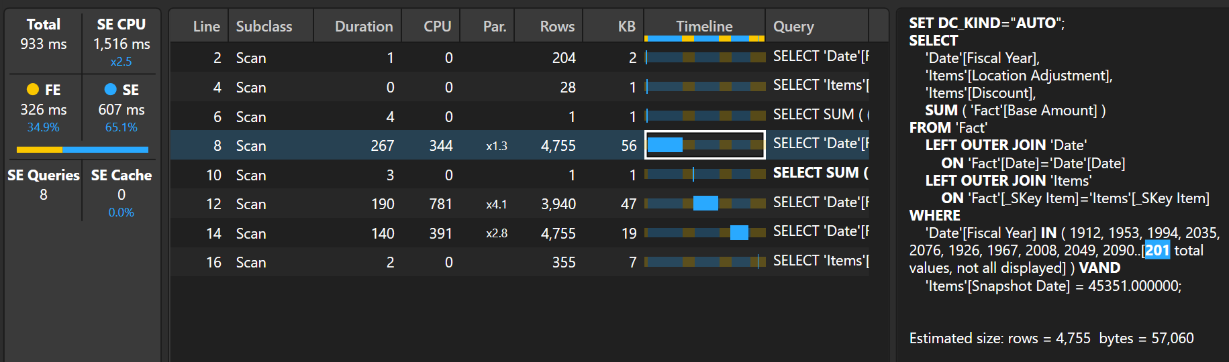Sort by the CPU column header
Viewport: 1229px width, 362px height.
pos(437,26)
